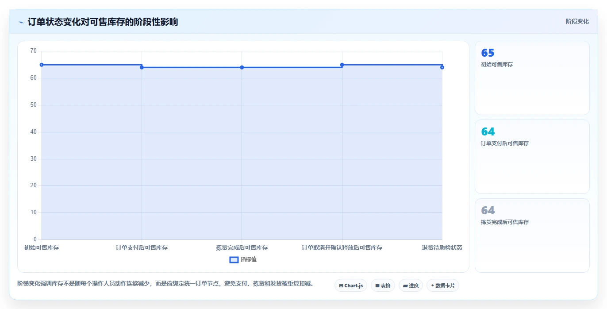The image size is (607, 309).
Task: Click the 阶段变化 label in header
Action: pos(577,21)
